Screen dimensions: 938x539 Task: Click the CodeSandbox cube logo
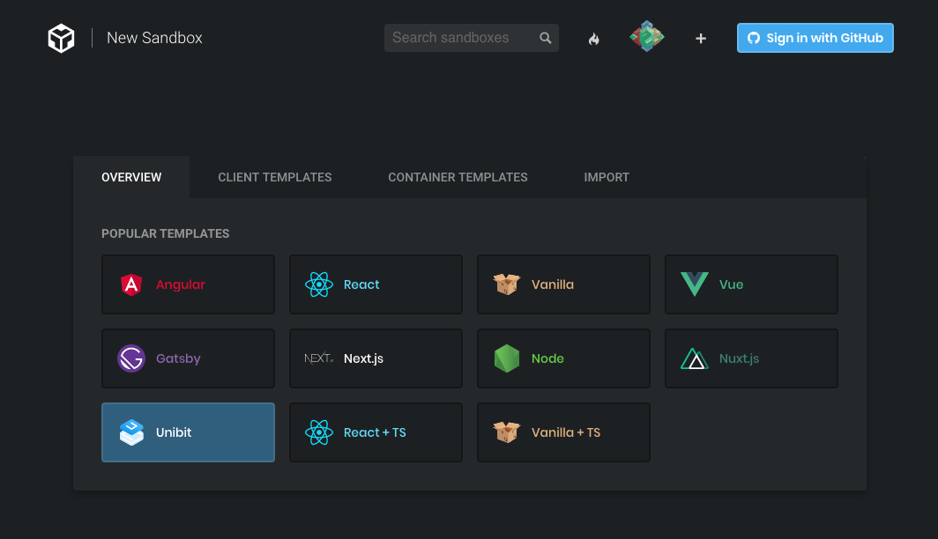coord(61,38)
